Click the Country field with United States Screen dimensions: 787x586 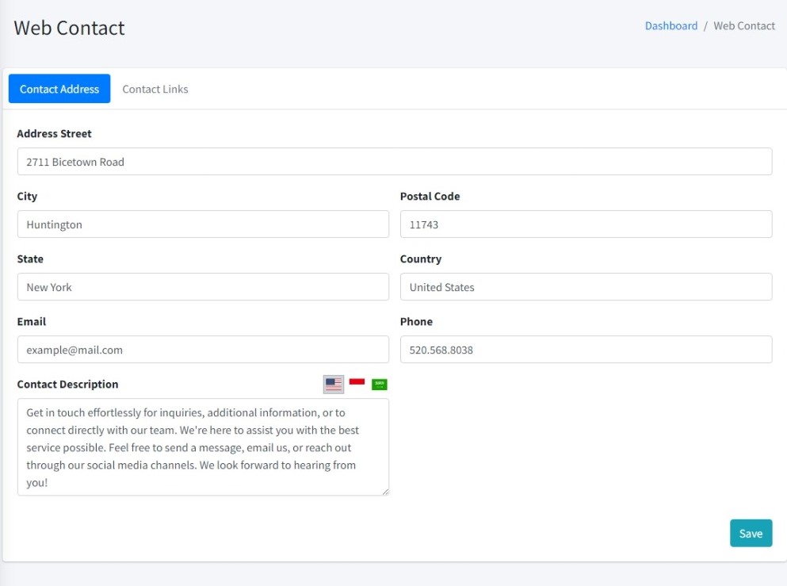pos(586,287)
